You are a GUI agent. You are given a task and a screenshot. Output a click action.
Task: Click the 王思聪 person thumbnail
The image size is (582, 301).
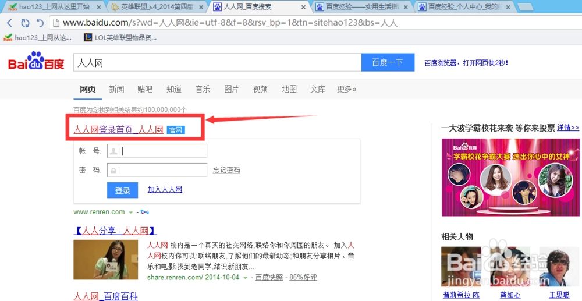[x=559, y=267]
